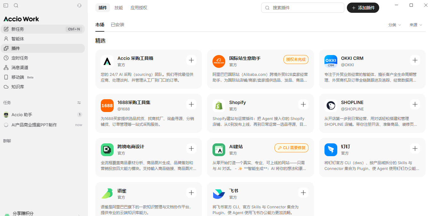The width and height of the screenshot is (432, 216).
Task: Click the Shopify bag logo
Action: [x=219, y=106]
